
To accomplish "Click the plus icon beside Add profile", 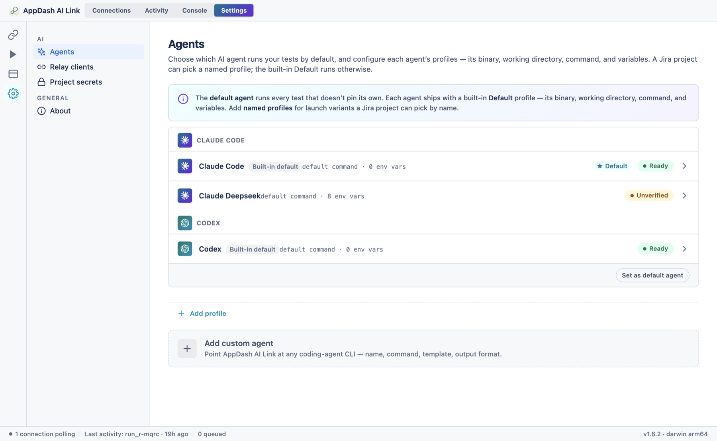I will tap(181, 314).
